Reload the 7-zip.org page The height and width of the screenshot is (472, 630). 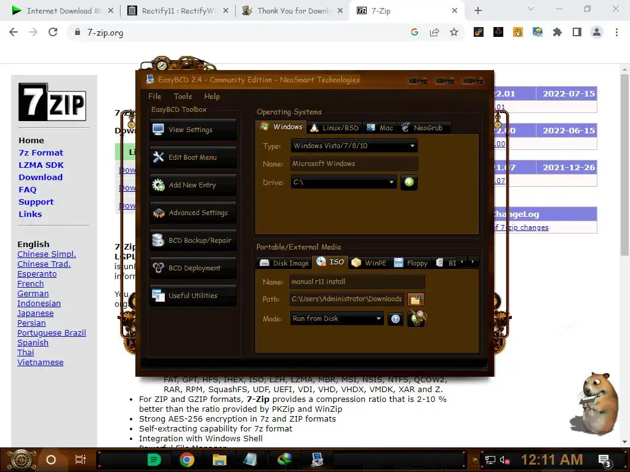[53, 32]
